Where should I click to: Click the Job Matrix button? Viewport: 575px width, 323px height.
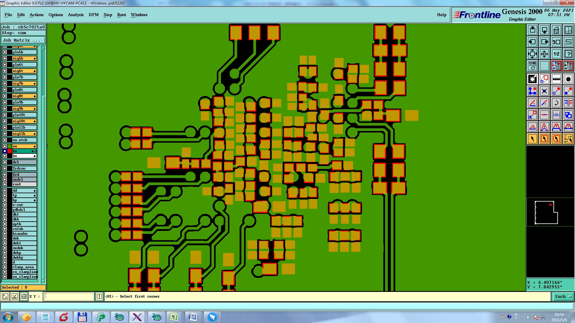click(x=23, y=40)
